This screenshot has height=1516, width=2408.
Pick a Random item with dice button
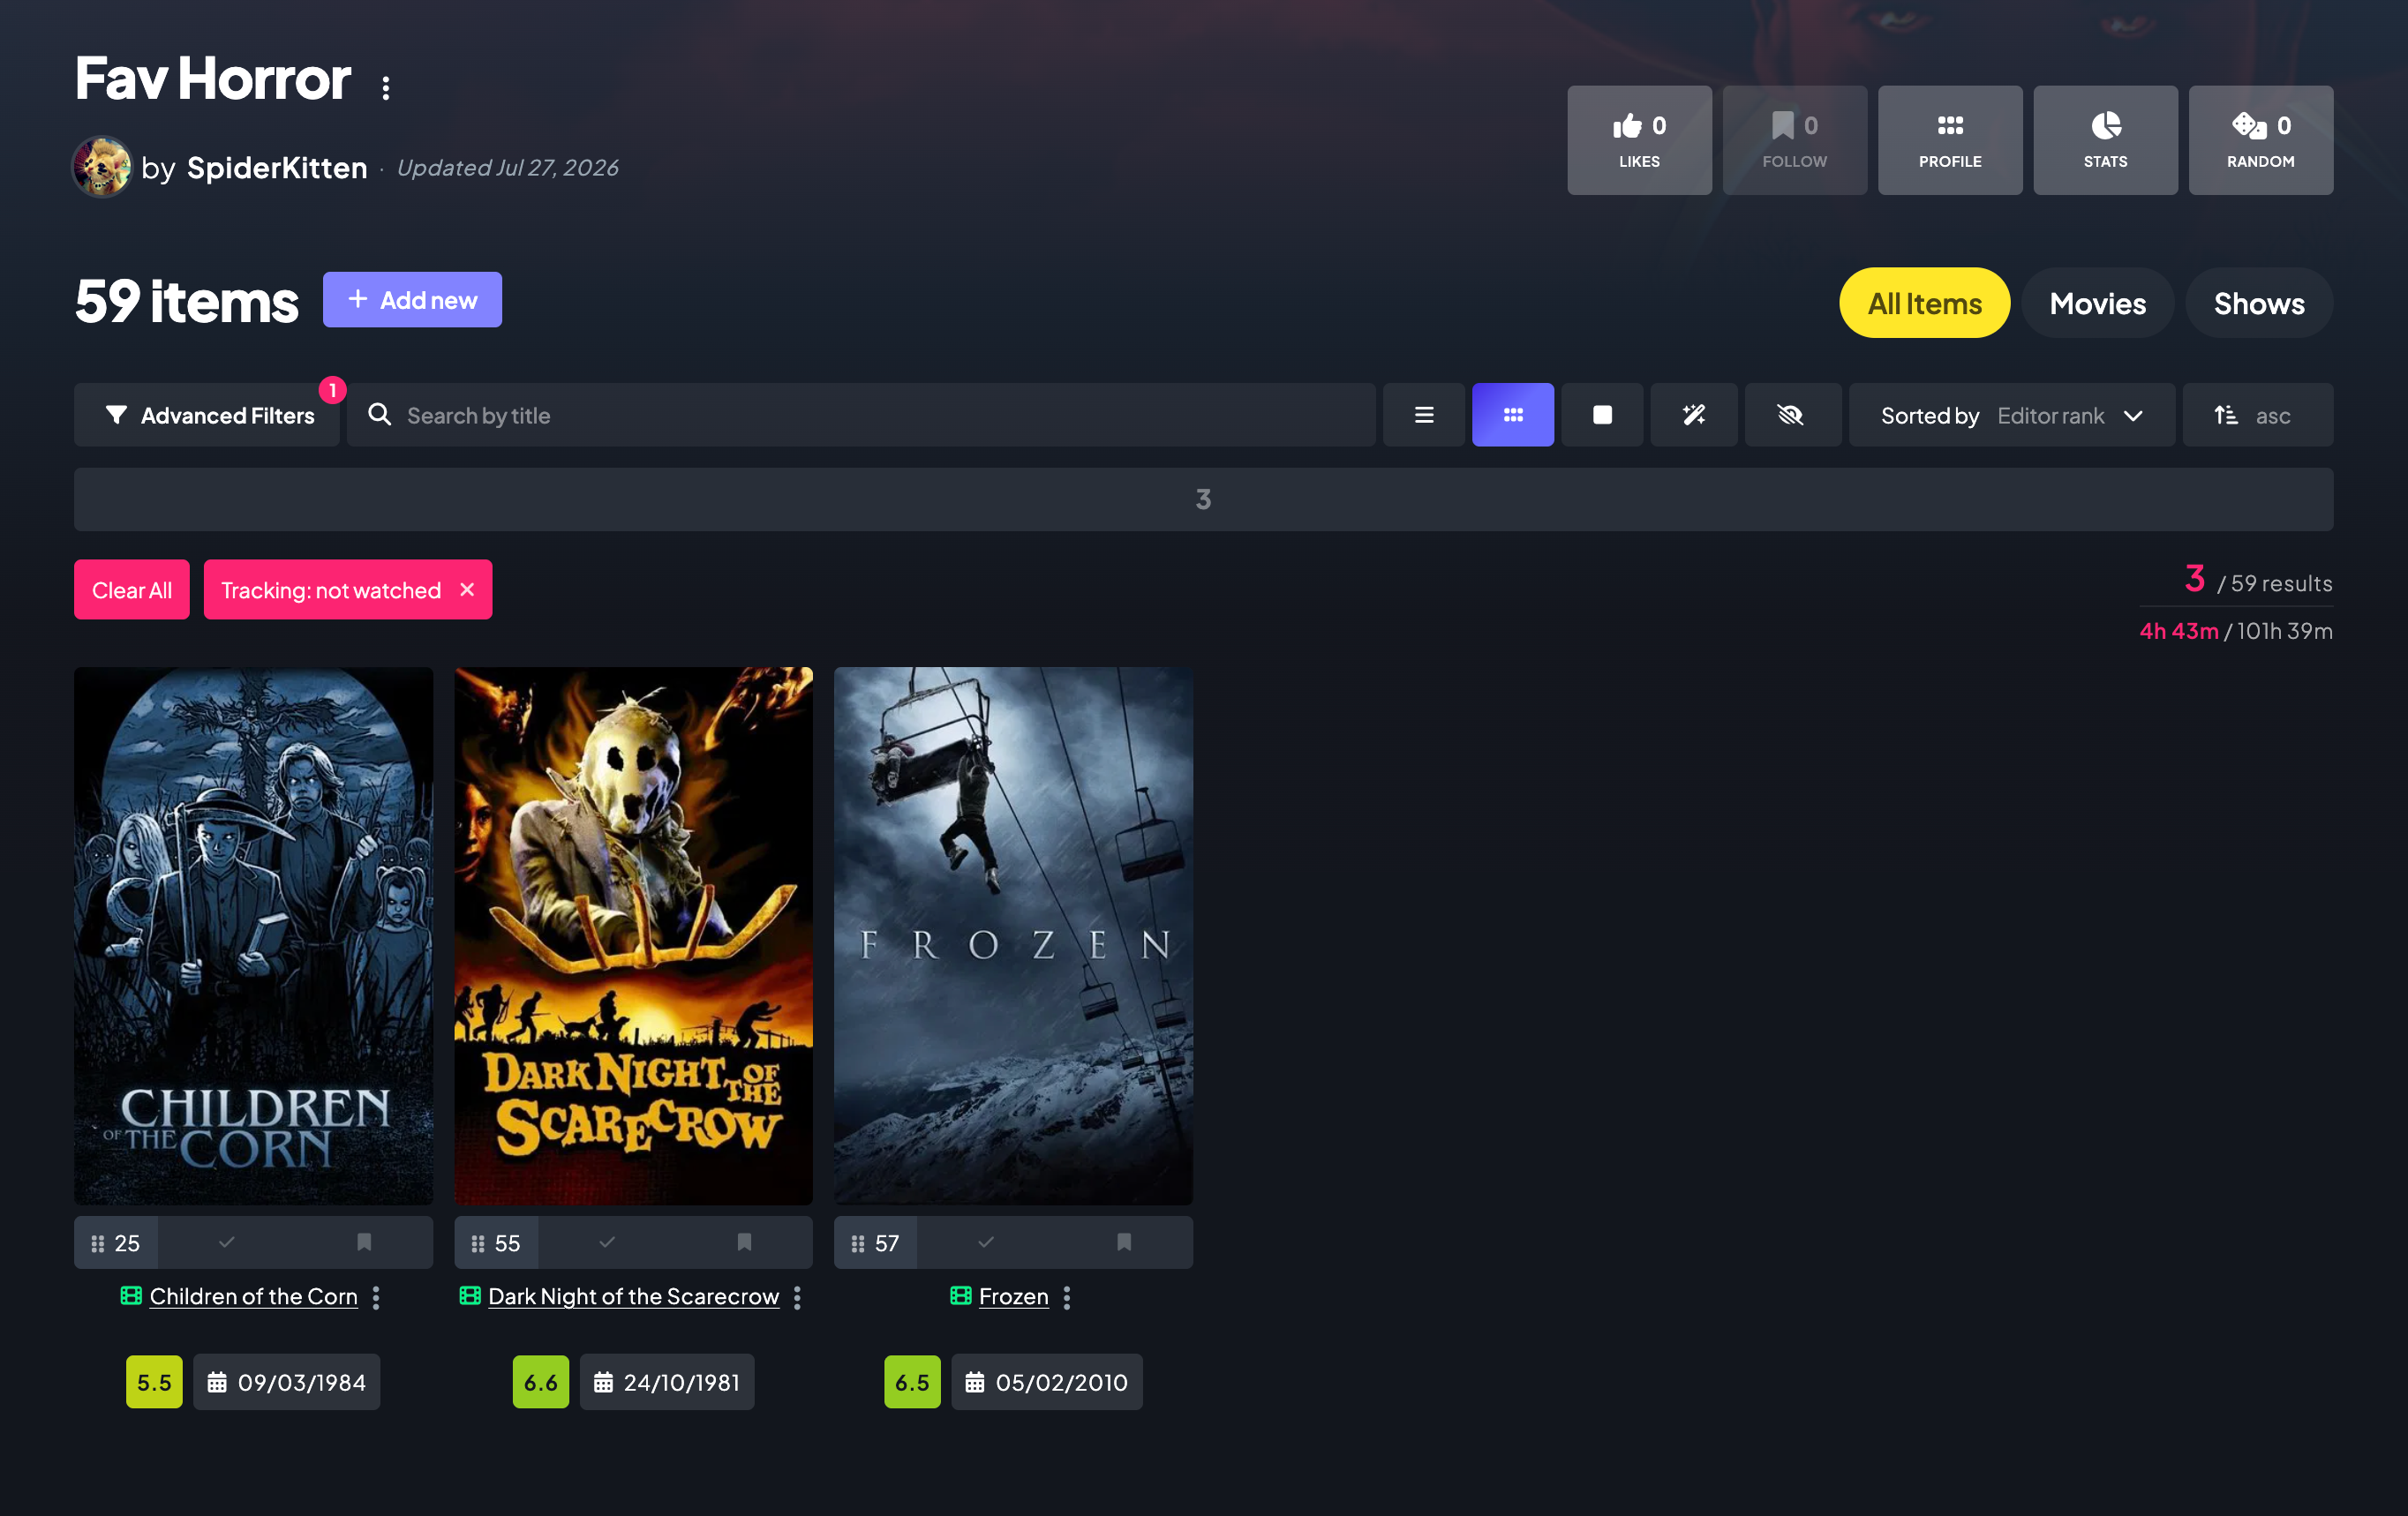click(2260, 140)
